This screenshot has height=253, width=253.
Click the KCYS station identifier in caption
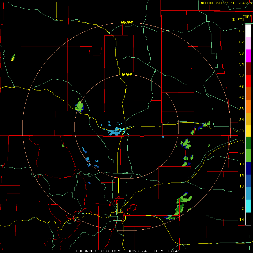tap(135, 251)
